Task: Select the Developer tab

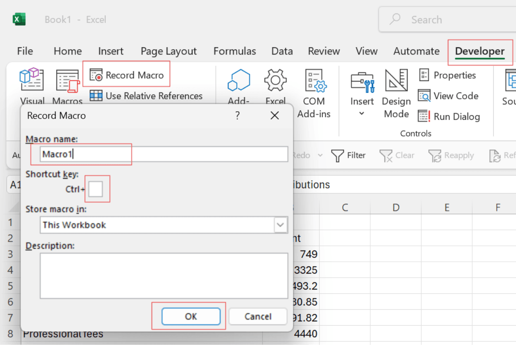Action: (x=480, y=52)
